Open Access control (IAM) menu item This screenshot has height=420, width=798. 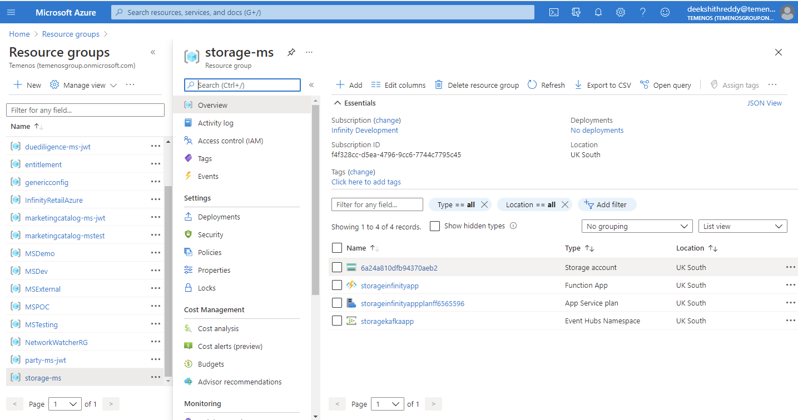pos(230,141)
